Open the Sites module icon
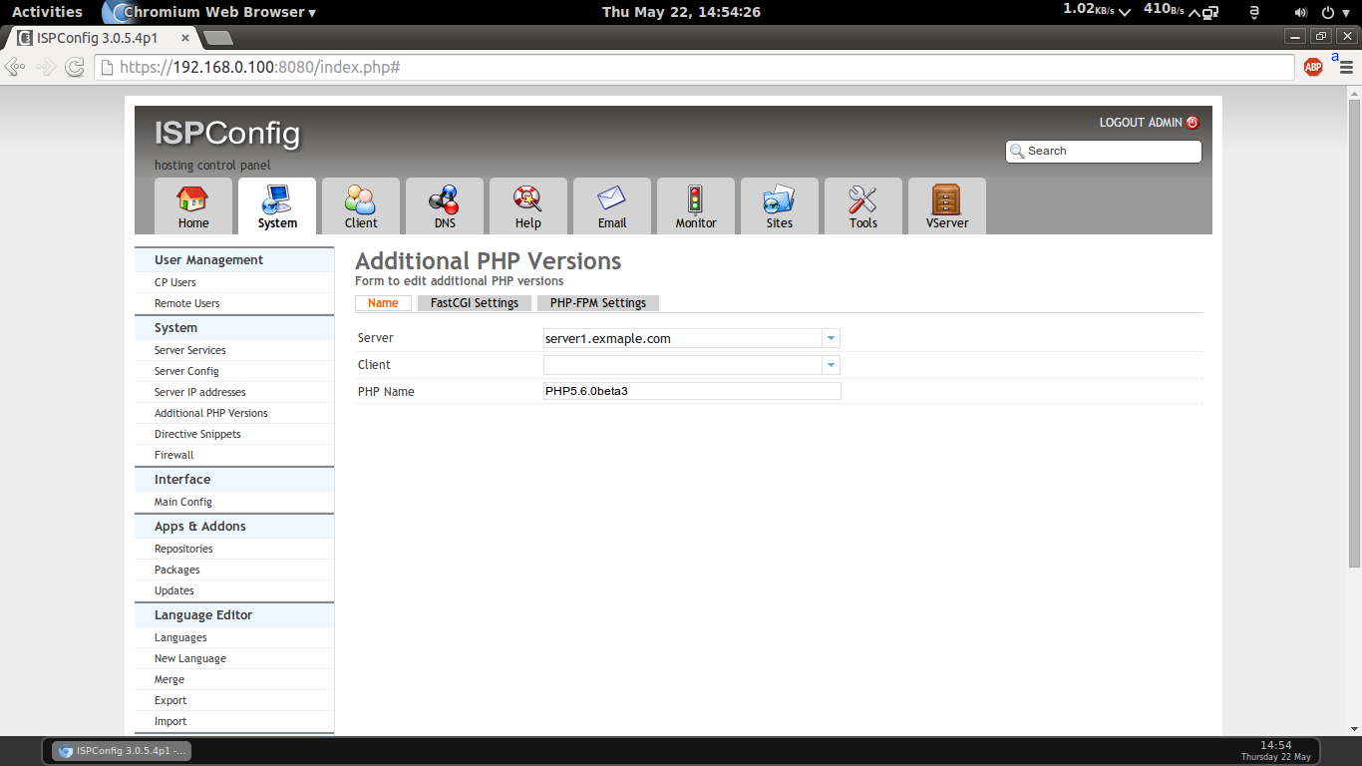Viewport: 1362px width, 766px height. coord(779,205)
